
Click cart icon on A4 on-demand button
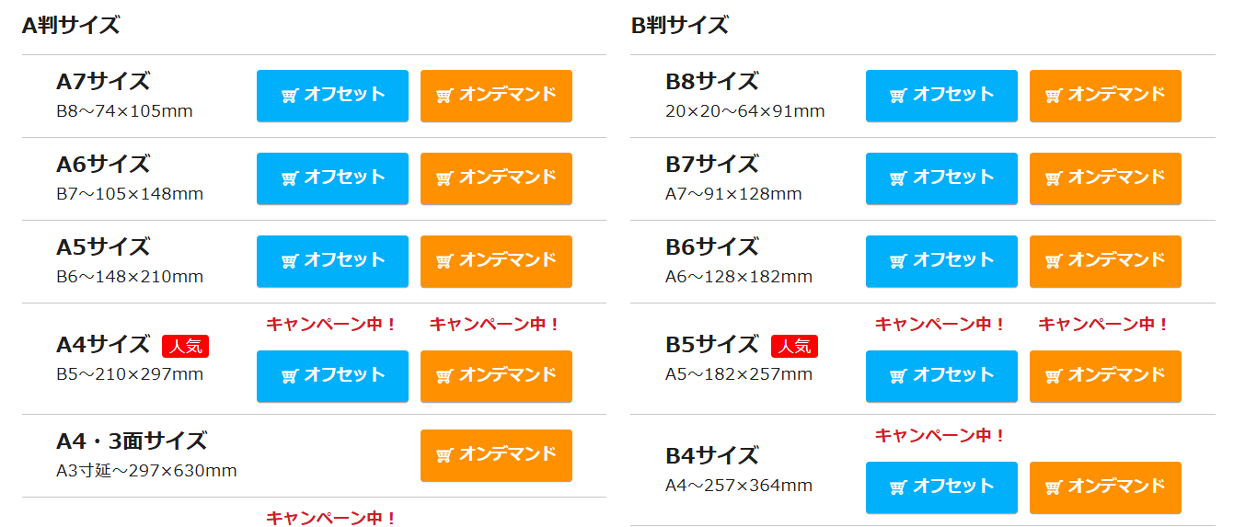coord(444,376)
